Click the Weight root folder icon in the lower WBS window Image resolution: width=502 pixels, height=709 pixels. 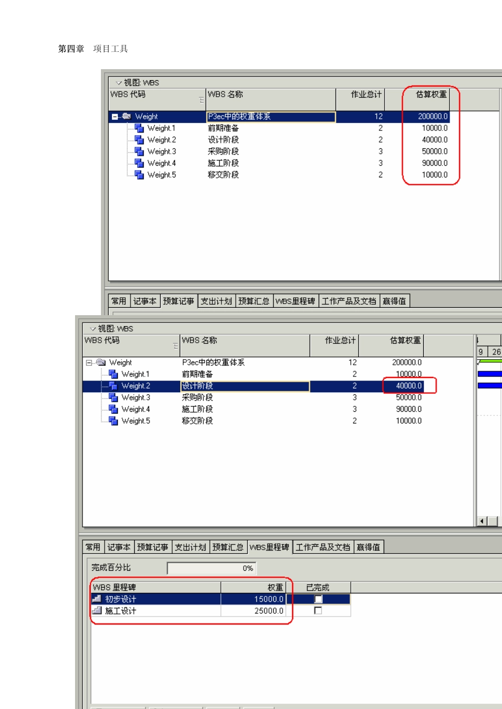point(100,362)
